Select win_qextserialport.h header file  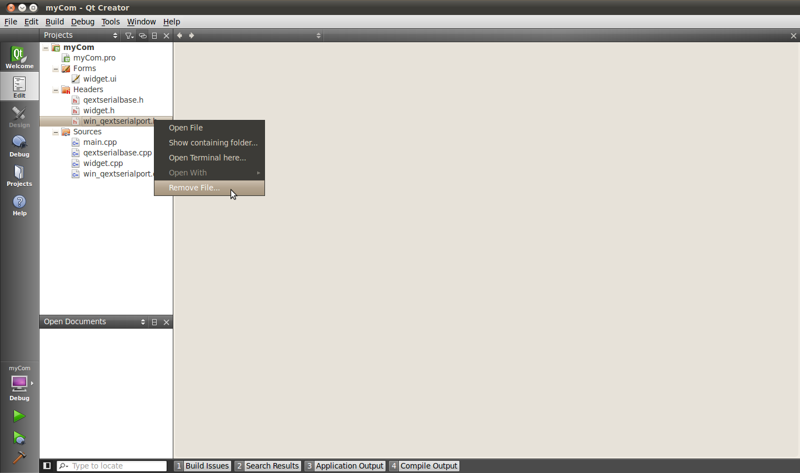click(x=118, y=121)
